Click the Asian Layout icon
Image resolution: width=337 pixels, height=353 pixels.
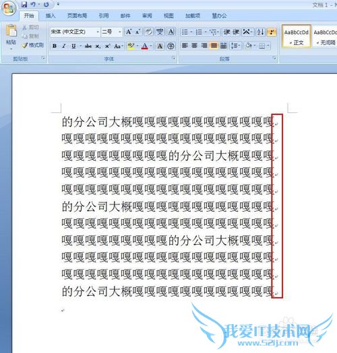(246, 32)
